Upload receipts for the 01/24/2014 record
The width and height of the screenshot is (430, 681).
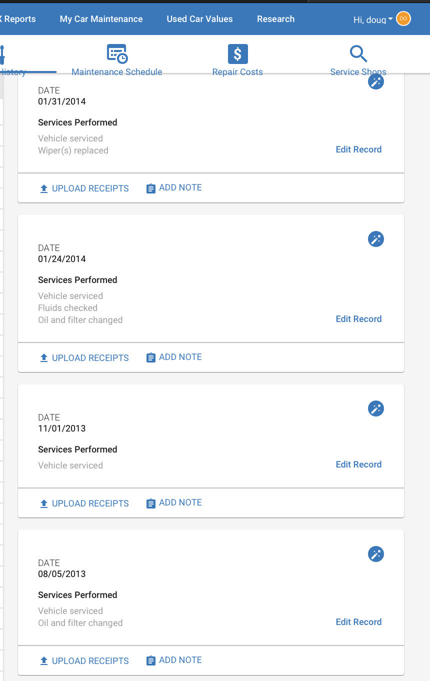[84, 358]
